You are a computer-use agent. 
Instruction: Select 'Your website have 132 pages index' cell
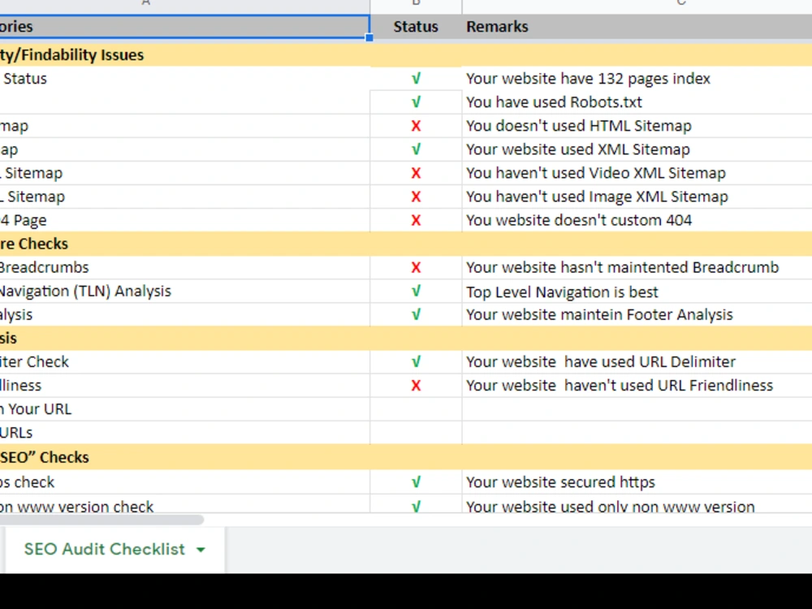coord(637,79)
